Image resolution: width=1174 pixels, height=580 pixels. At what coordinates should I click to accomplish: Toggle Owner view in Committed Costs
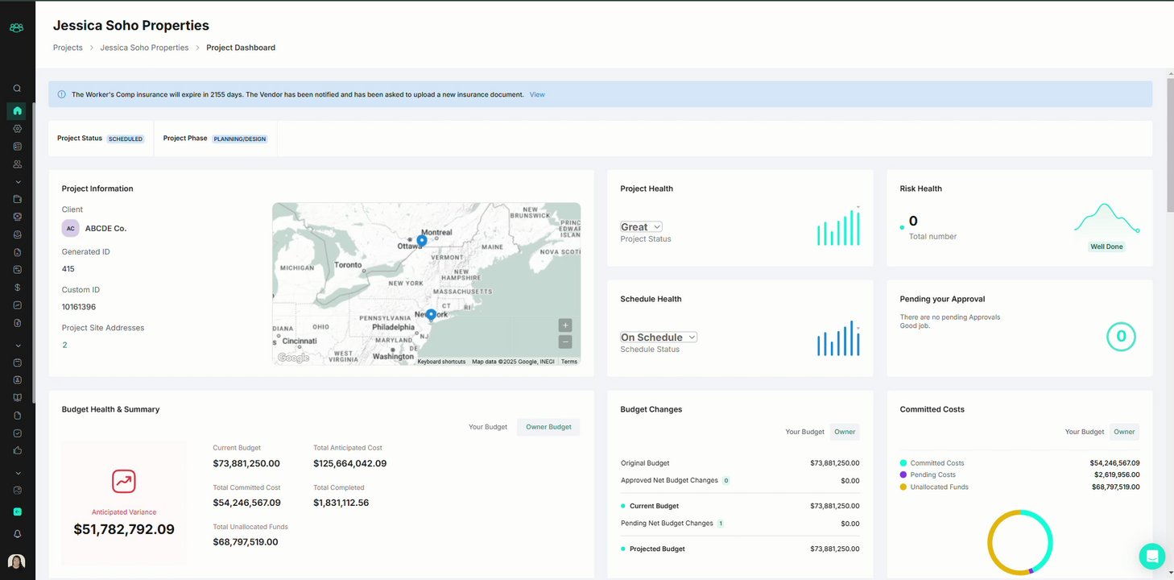click(x=1124, y=432)
